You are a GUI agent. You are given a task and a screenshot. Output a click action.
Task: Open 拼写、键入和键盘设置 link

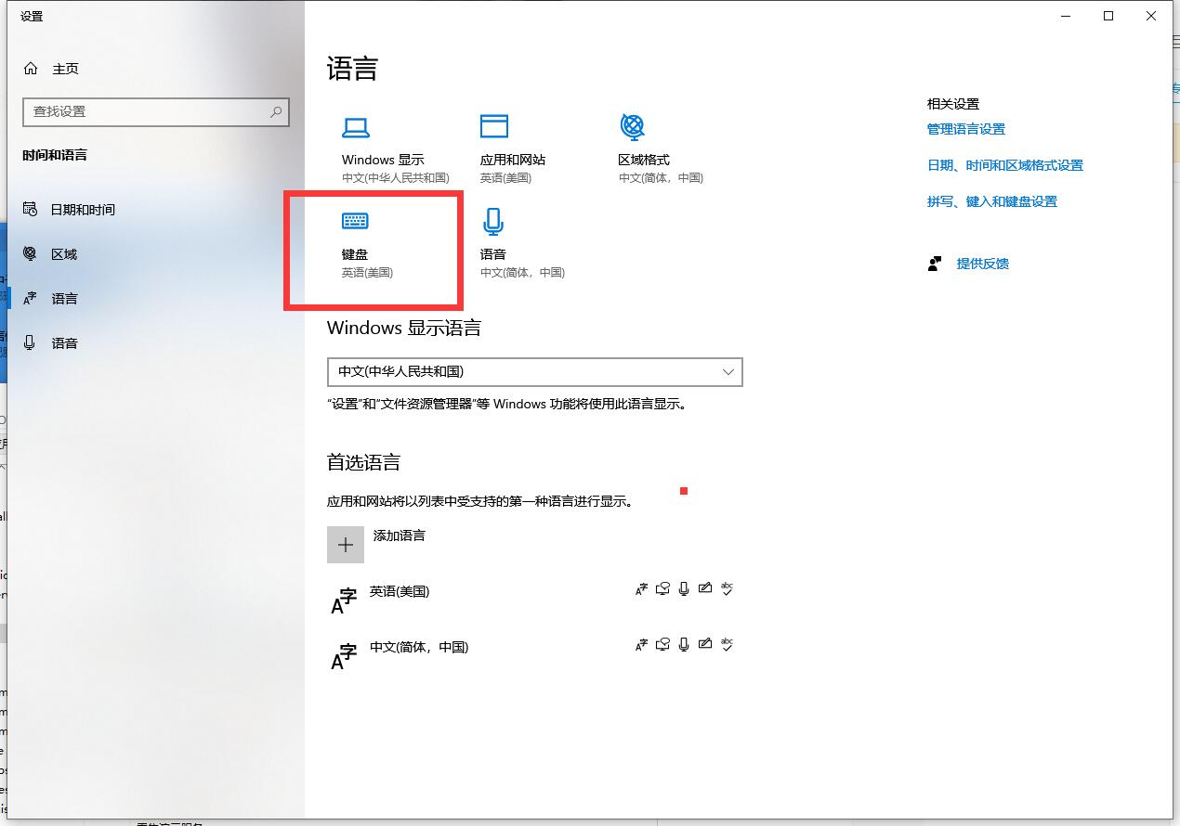992,201
